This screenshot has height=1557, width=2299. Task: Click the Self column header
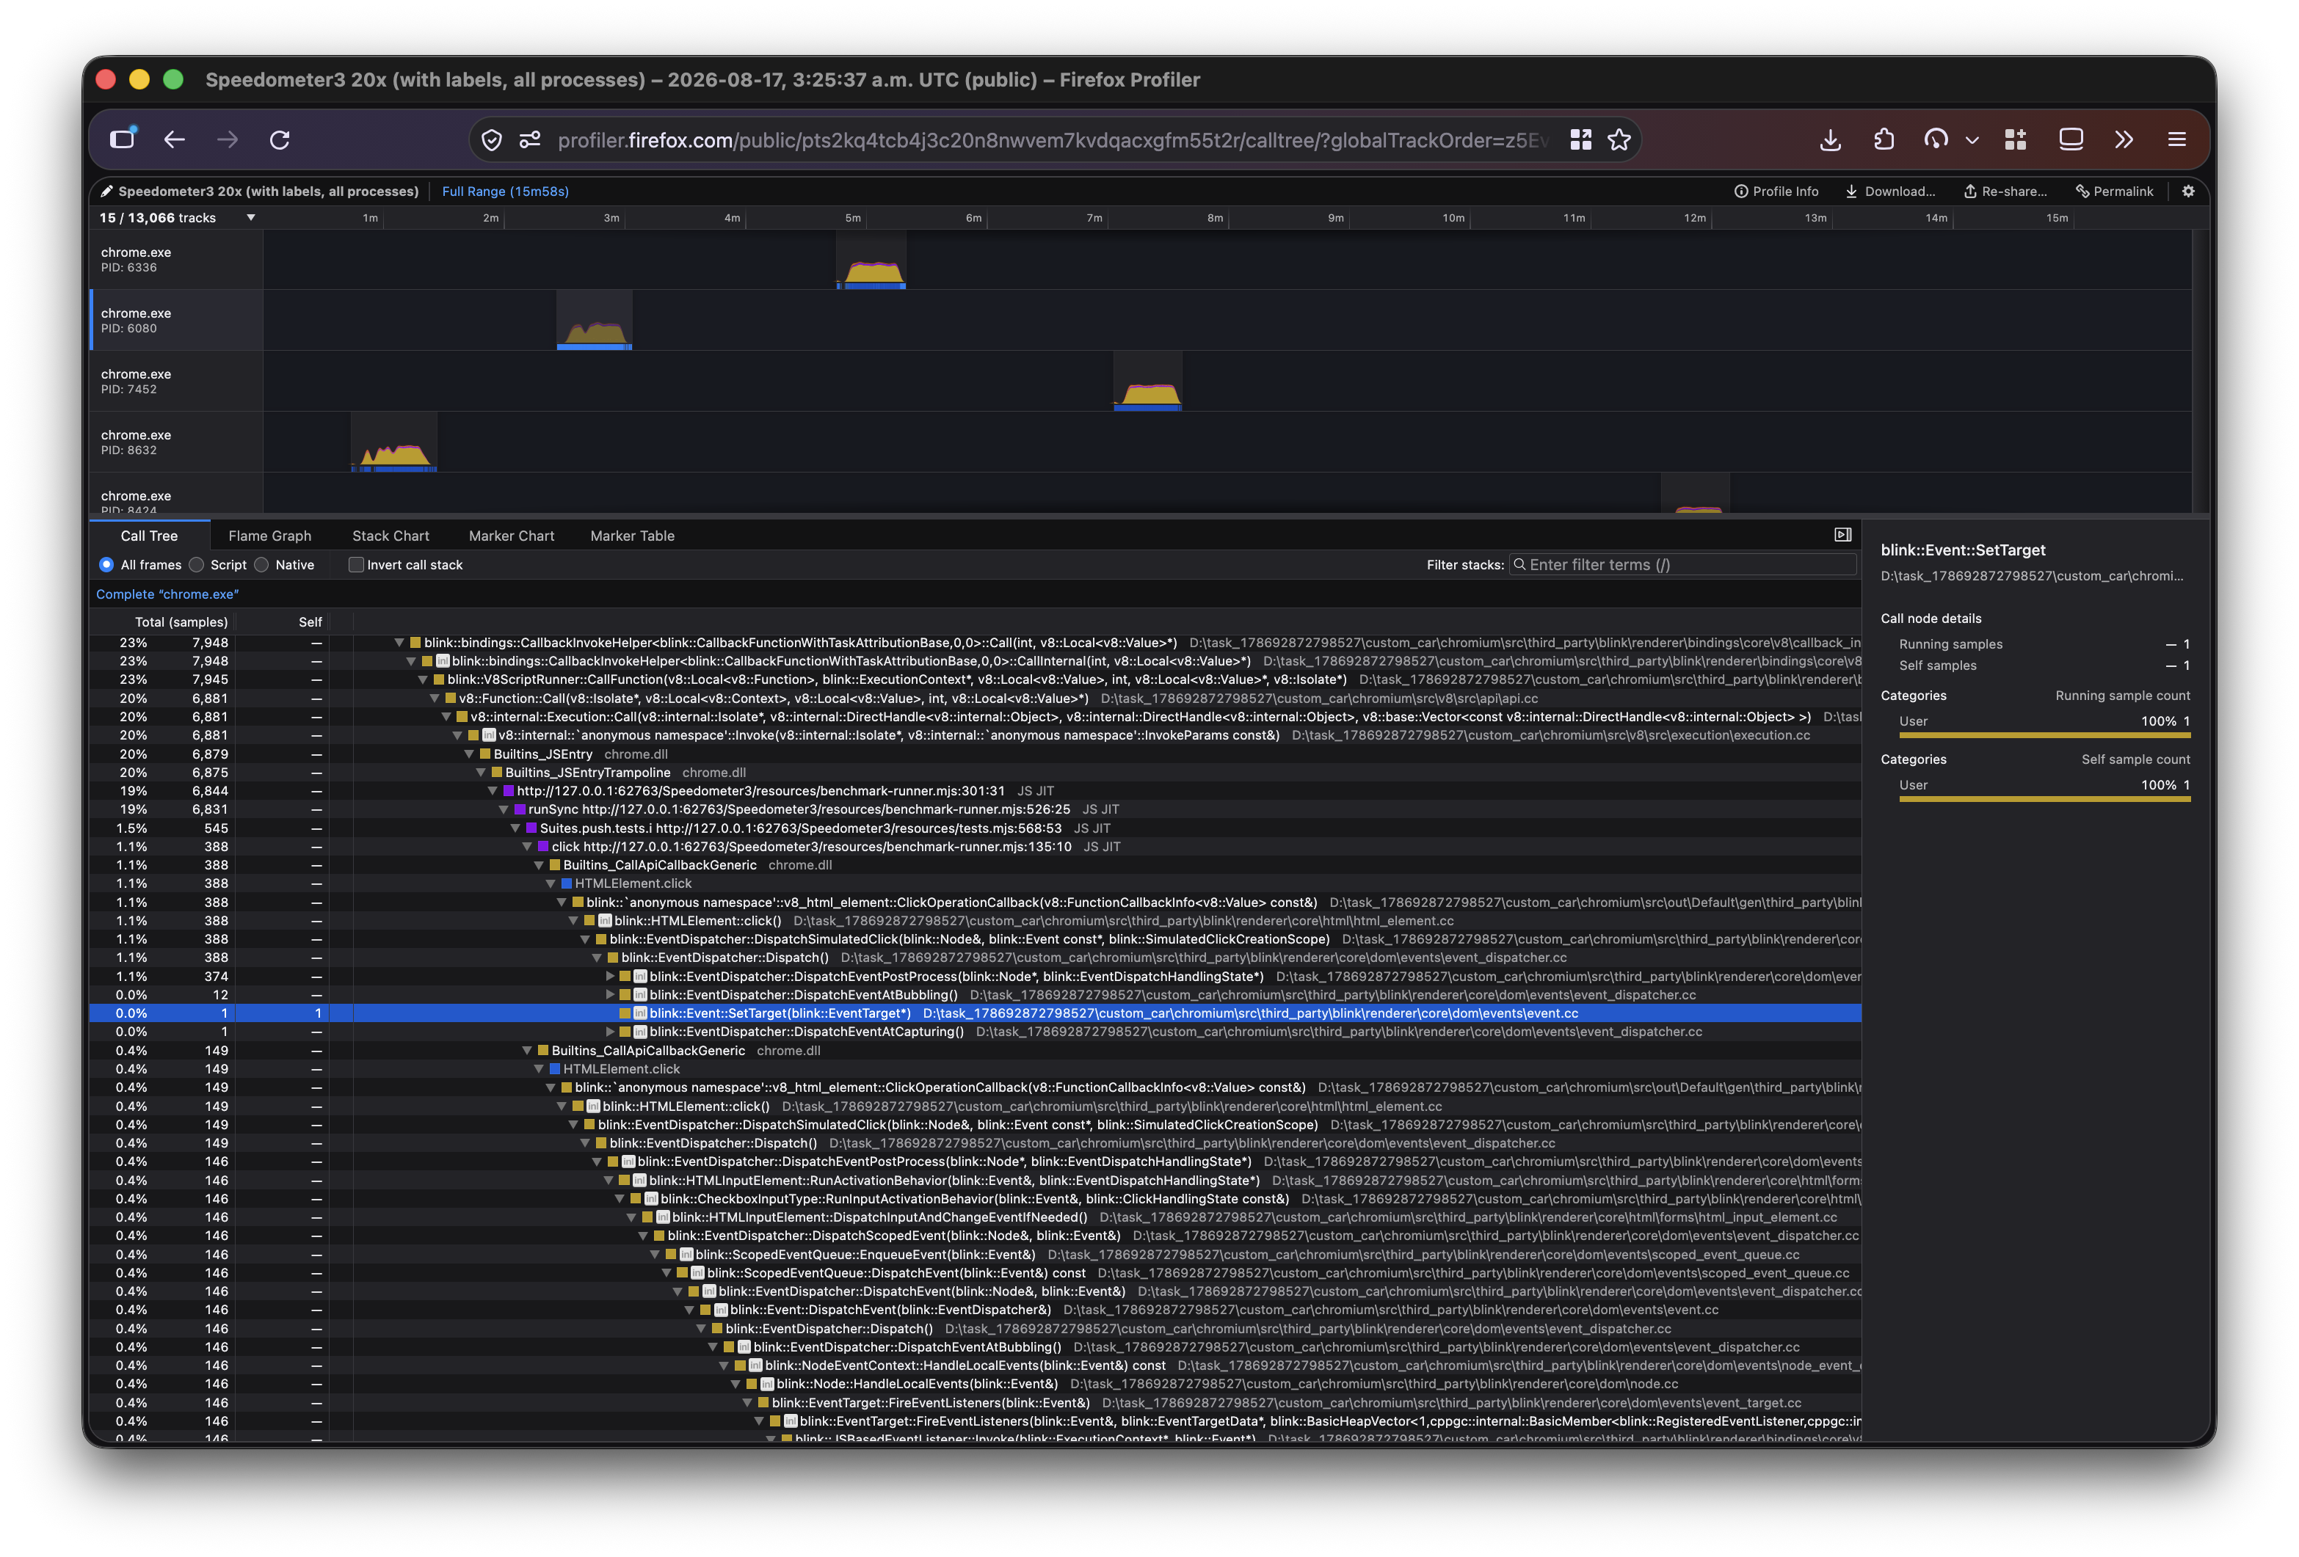click(x=310, y=621)
